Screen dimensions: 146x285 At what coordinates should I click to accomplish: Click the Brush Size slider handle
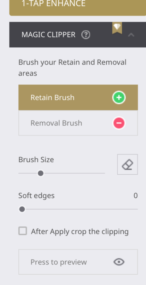(x=41, y=173)
